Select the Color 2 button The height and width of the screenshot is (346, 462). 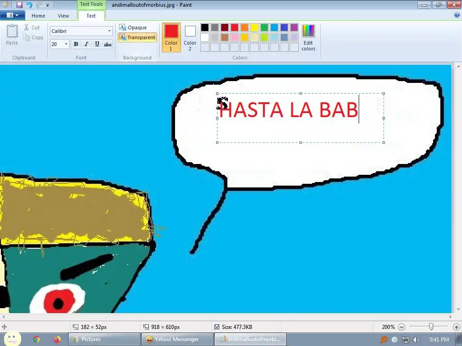pyautogui.click(x=190, y=37)
